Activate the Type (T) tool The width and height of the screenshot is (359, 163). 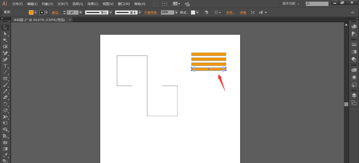point(5,66)
